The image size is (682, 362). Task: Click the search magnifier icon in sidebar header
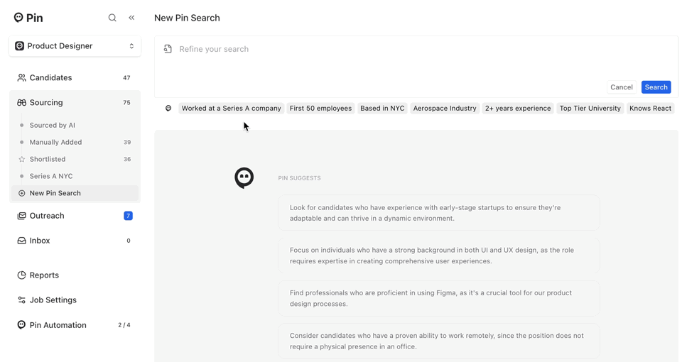click(112, 18)
